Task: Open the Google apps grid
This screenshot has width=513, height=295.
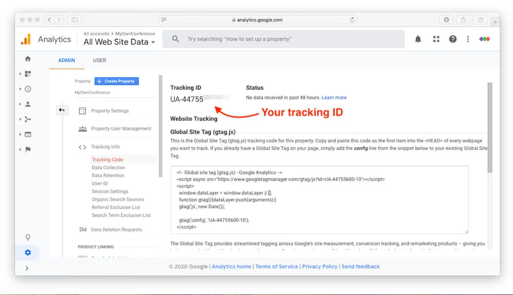Action: click(x=436, y=39)
